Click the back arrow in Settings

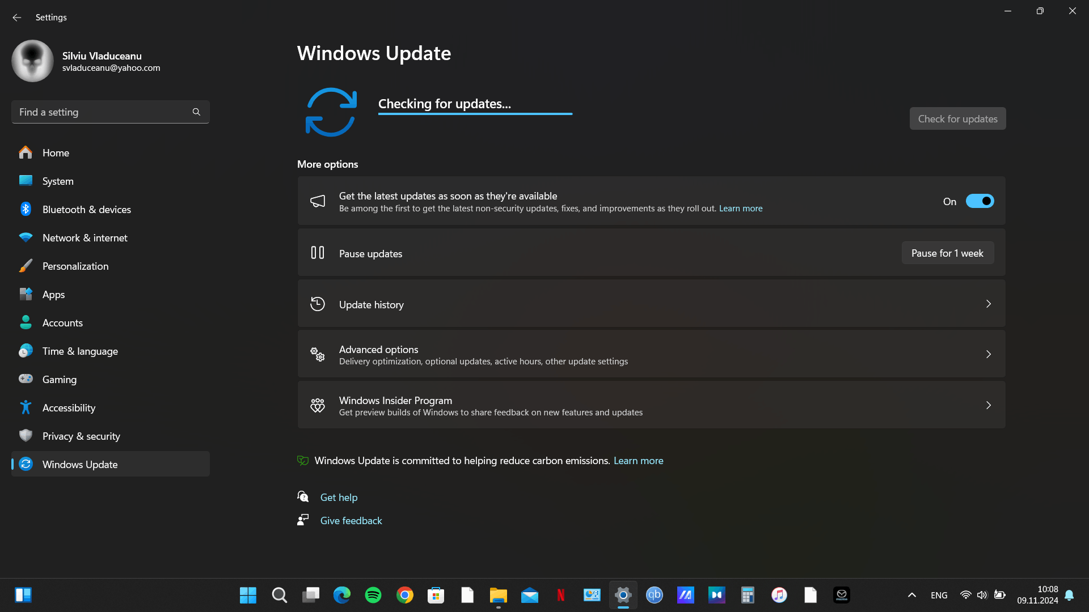pos(17,18)
